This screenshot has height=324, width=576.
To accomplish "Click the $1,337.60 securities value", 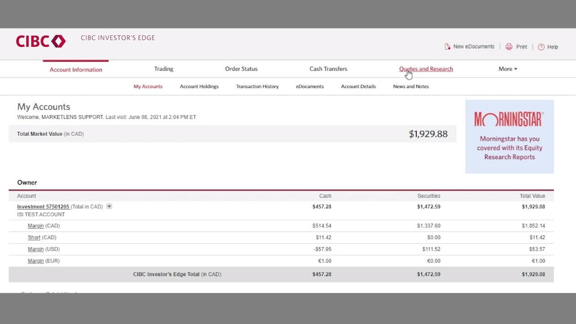I will (429, 226).
